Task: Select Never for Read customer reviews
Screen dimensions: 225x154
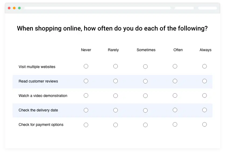Action: (86, 81)
